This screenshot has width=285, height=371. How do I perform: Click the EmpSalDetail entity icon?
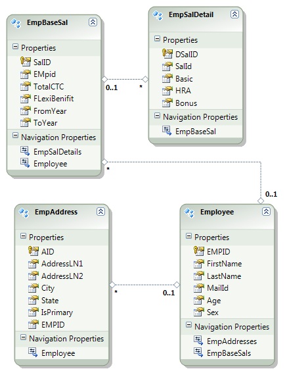(158, 15)
